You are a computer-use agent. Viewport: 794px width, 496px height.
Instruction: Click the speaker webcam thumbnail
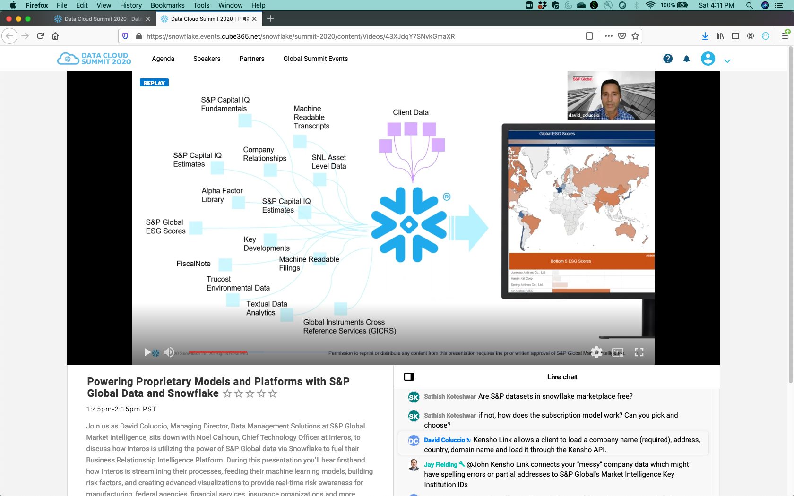click(x=611, y=95)
